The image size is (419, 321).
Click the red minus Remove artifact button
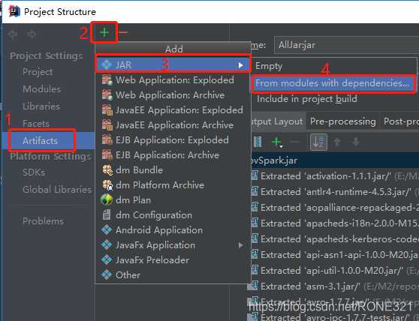[123, 32]
